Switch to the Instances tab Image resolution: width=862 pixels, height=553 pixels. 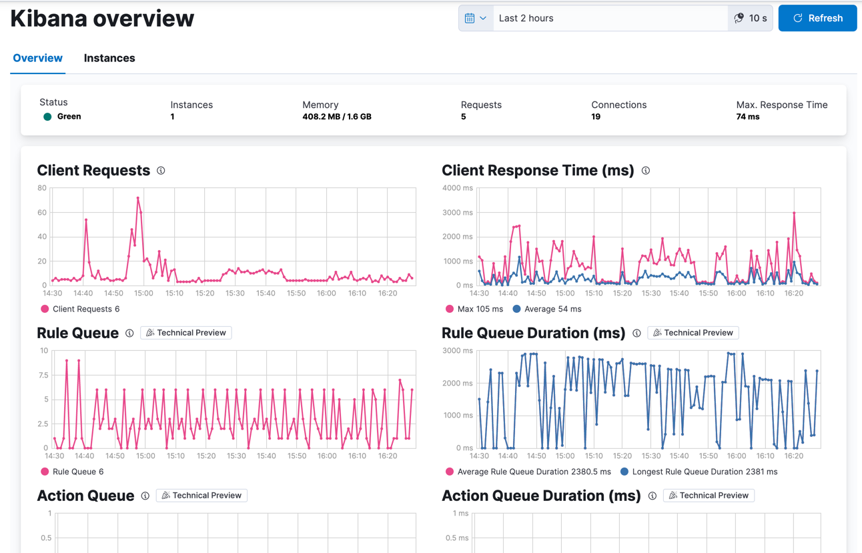(109, 59)
